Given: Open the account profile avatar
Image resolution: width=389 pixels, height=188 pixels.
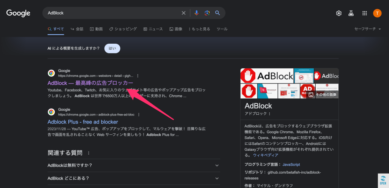Looking at the screenshot, I should point(377,13).
